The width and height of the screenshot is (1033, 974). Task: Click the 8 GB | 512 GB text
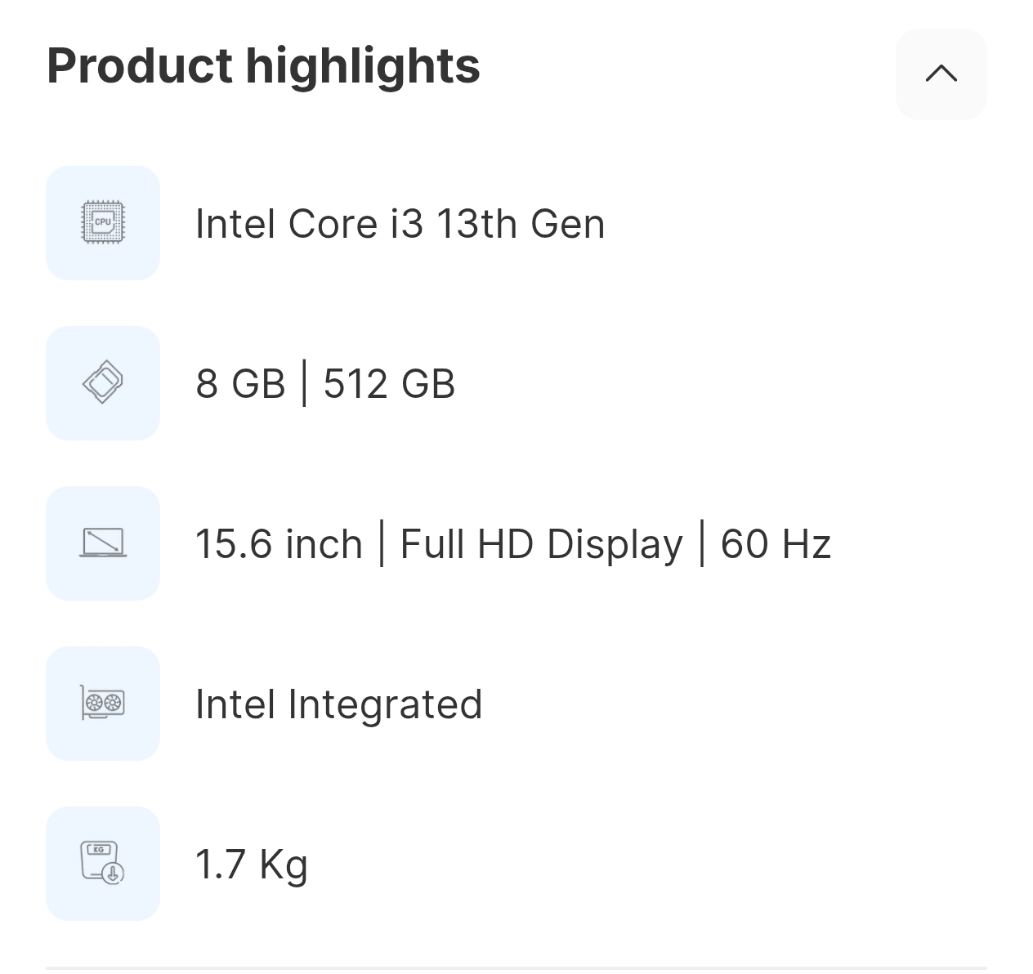click(326, 382)
